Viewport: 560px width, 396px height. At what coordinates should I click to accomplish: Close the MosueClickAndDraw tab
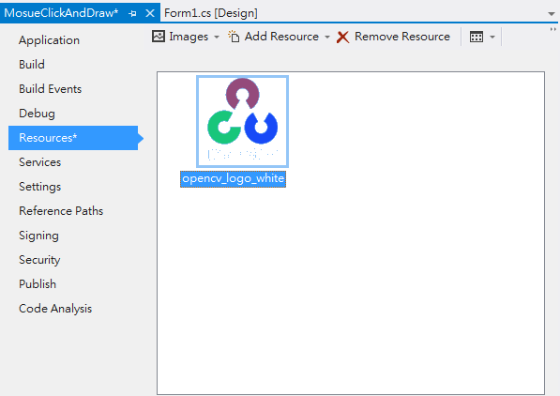[x=150, y=13]
